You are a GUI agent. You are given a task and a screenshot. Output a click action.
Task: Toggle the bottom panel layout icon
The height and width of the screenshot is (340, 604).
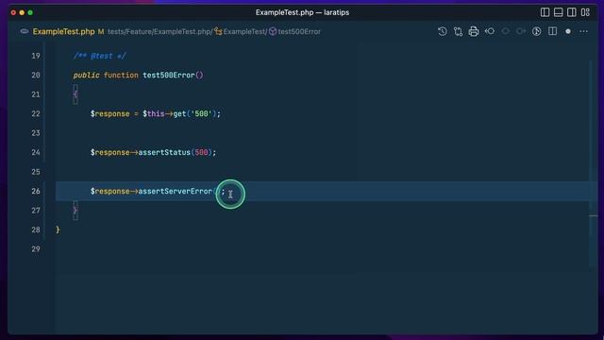(558, 12)
